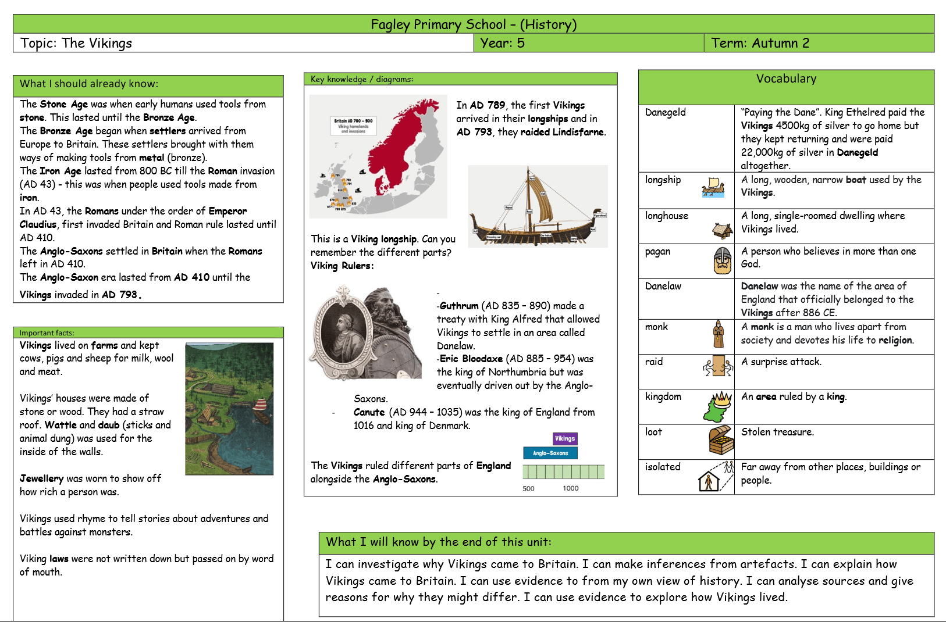
Task: Click the 'In AD 789, the first Vikings' paragraph
Action: pyautogui.click(x=531, y=119)
